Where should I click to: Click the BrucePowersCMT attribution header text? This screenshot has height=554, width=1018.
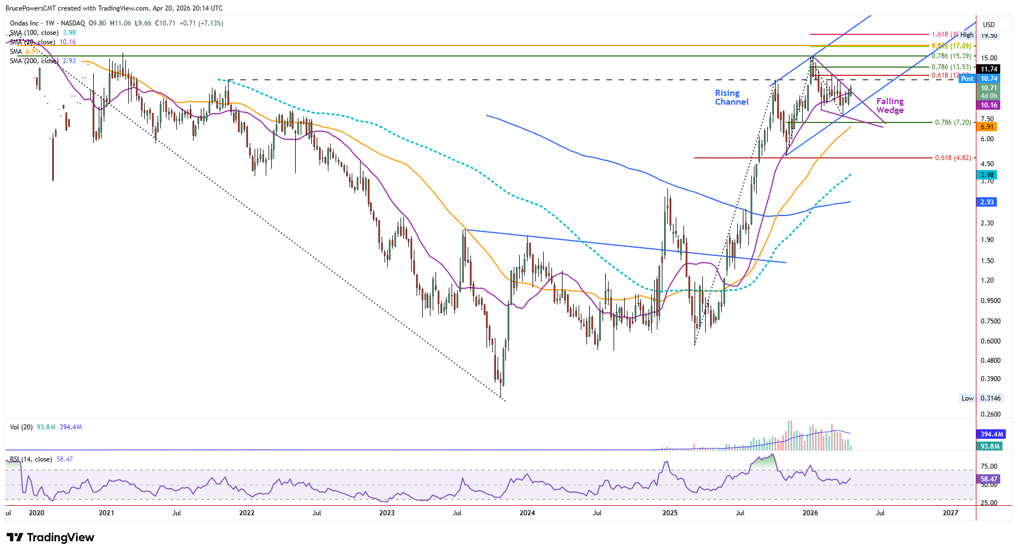click(x=114, y=8)
